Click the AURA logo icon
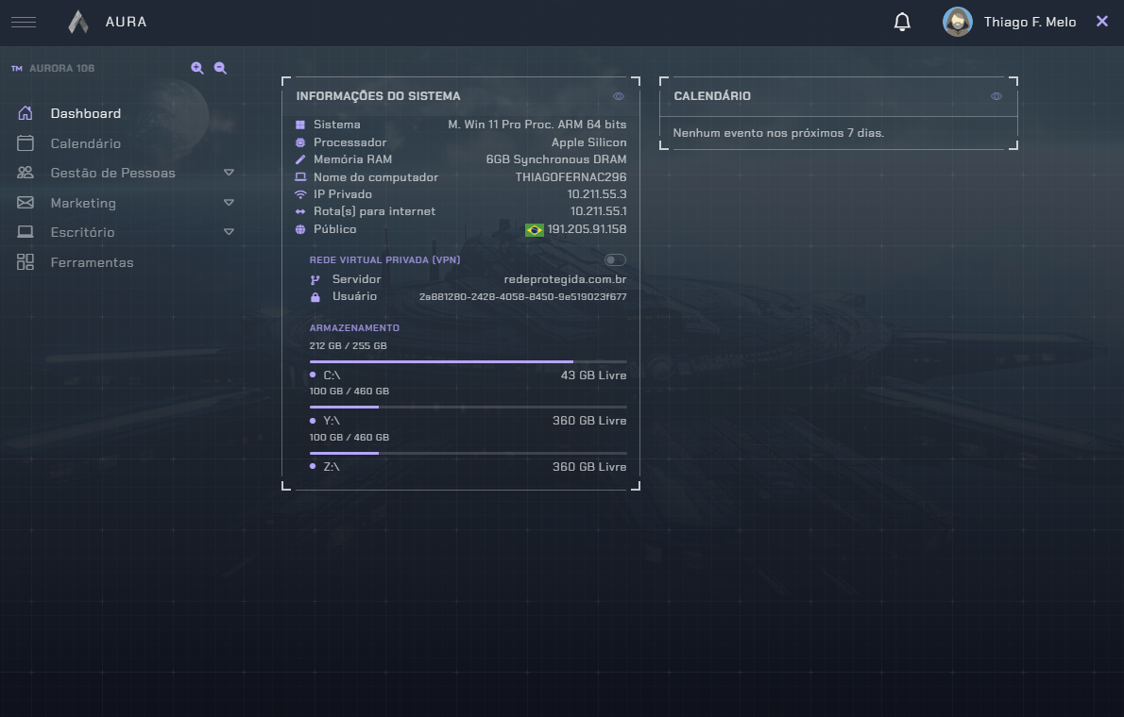This screenshot has width=1124, height=717. [x=78, y=22]
